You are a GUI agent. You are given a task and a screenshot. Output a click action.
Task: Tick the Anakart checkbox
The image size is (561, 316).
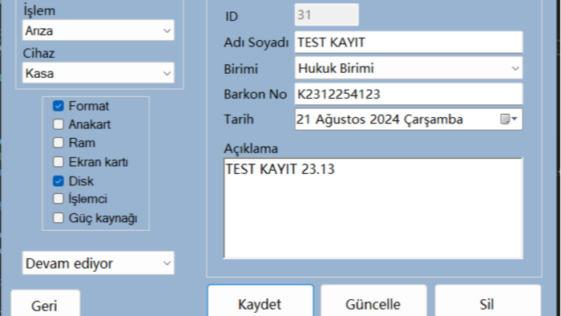click(x=59, y=124)
